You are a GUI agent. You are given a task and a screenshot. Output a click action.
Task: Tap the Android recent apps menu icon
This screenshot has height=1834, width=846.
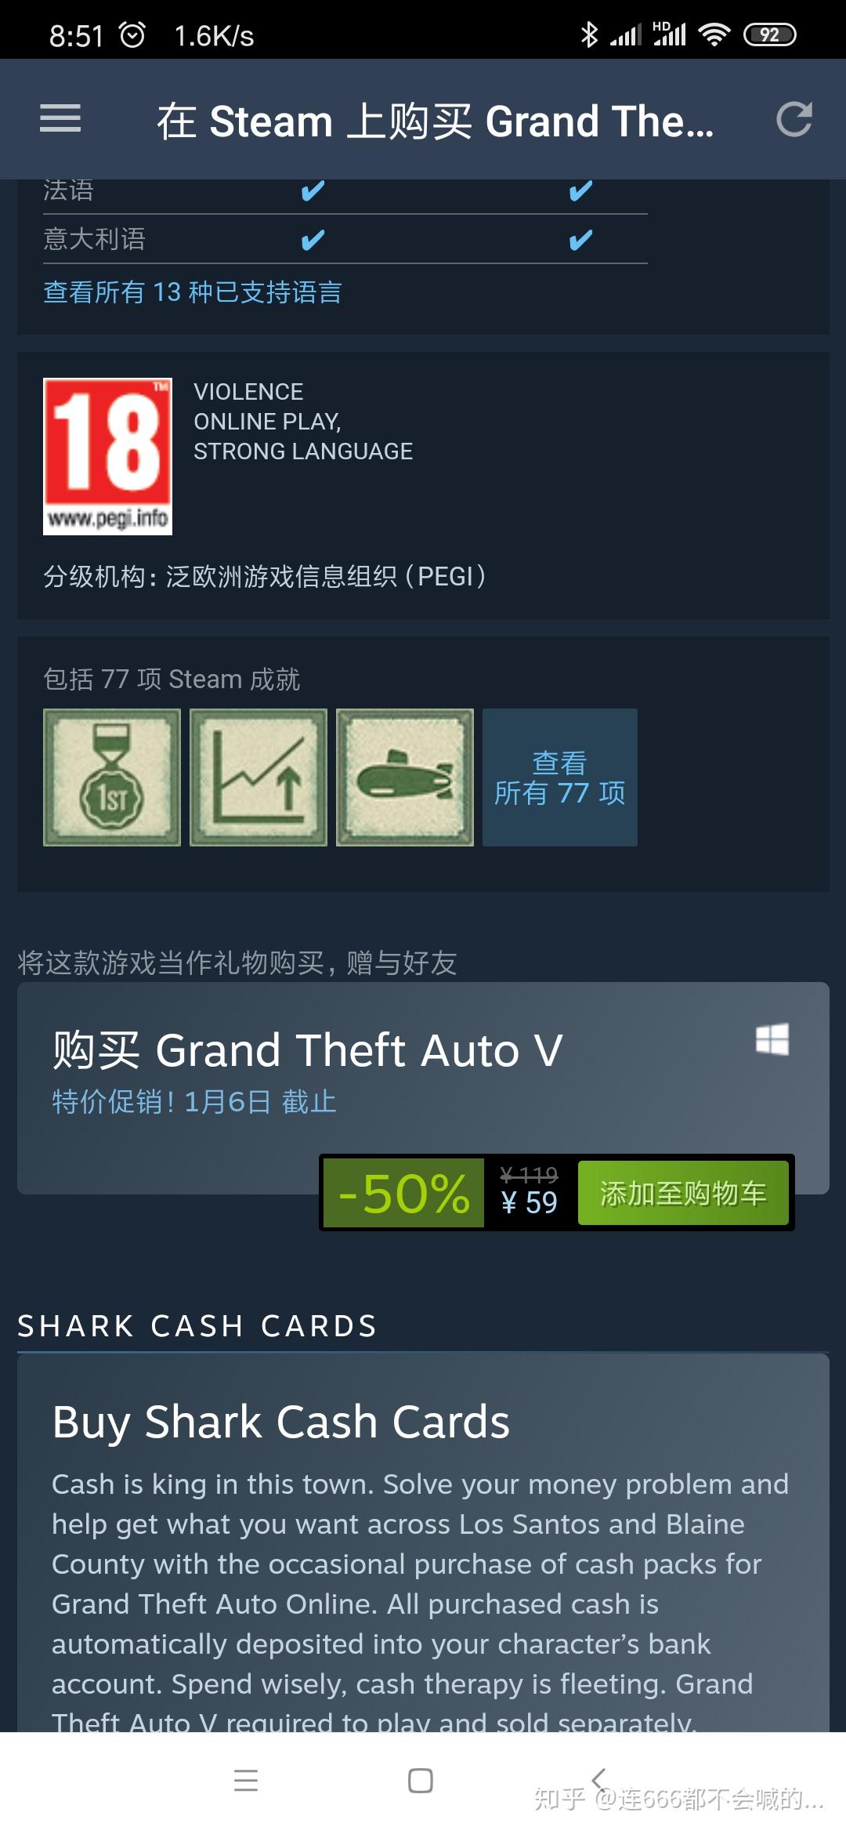click(246, 1781)
